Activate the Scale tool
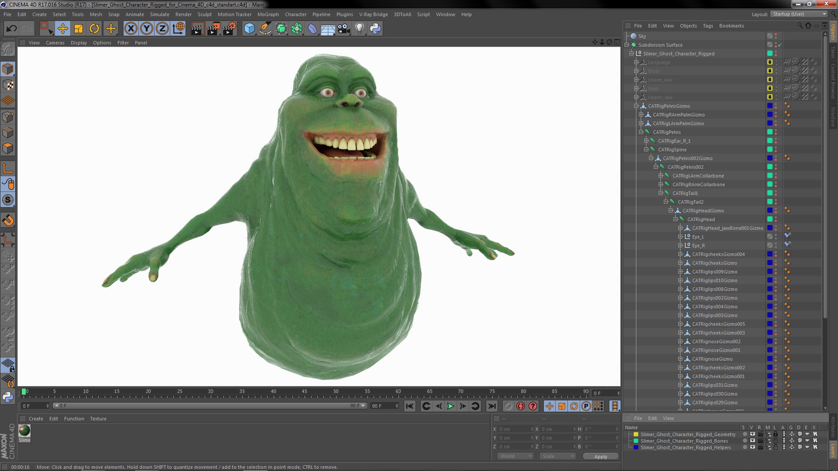838x471 pixels. [x=79, y=29]
